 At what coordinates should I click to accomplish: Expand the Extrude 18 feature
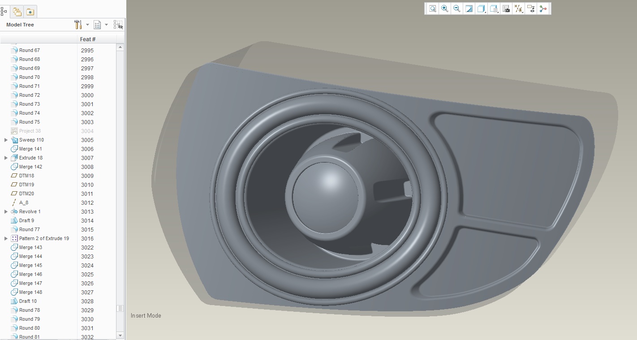(x=6, y=158)
